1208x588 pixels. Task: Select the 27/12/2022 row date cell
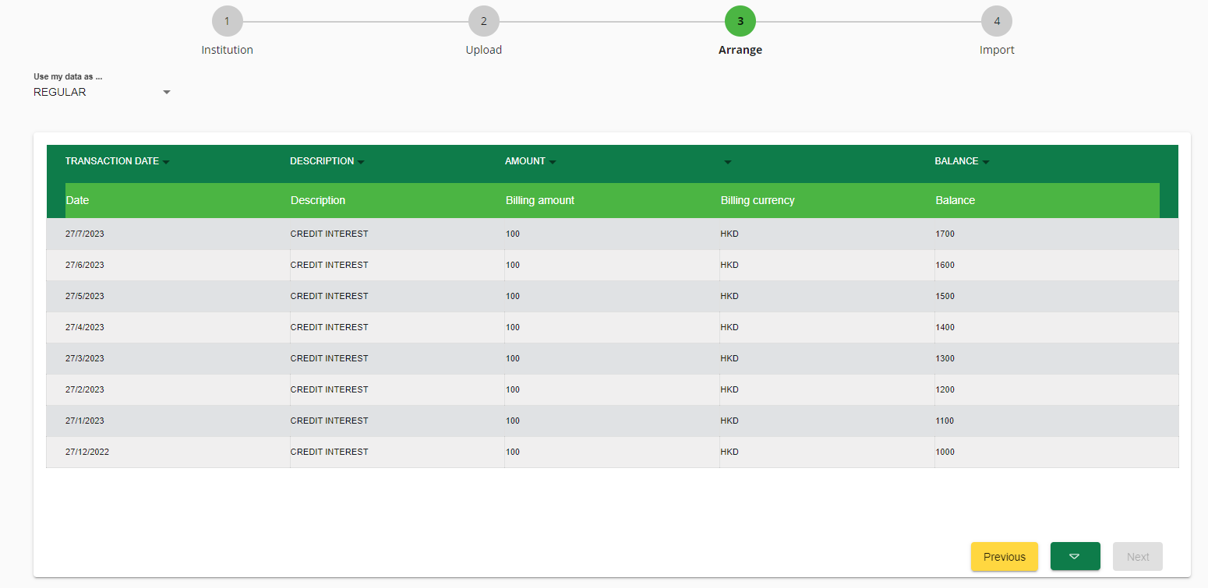pyautogui.click(x=87, y=452)
